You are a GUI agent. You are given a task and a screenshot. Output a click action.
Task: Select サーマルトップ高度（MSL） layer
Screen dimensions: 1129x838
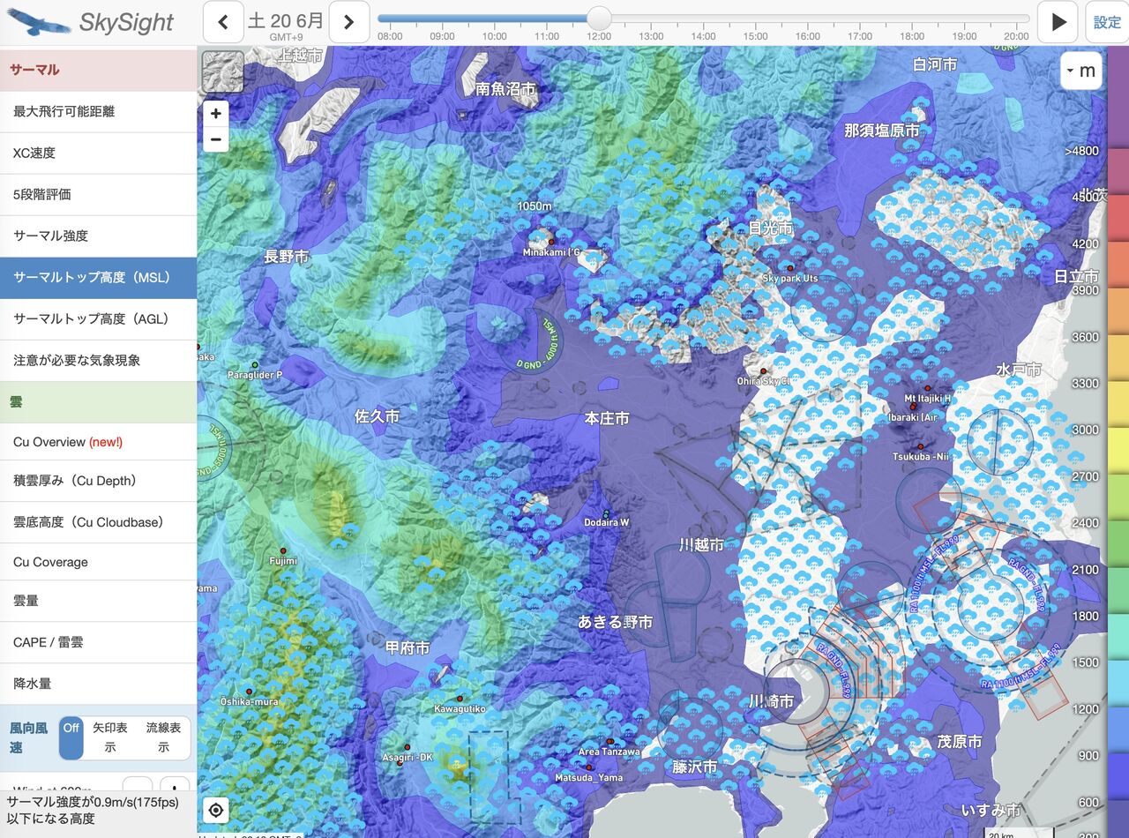click(98, 278)
